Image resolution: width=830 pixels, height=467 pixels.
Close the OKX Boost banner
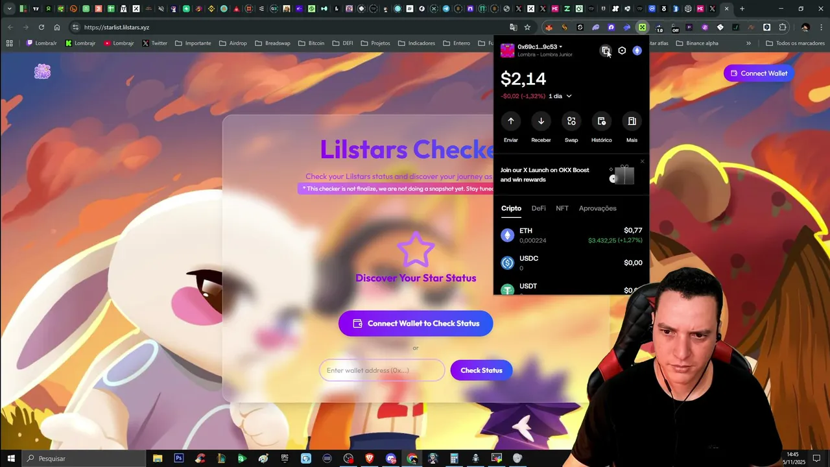(643, 162)
